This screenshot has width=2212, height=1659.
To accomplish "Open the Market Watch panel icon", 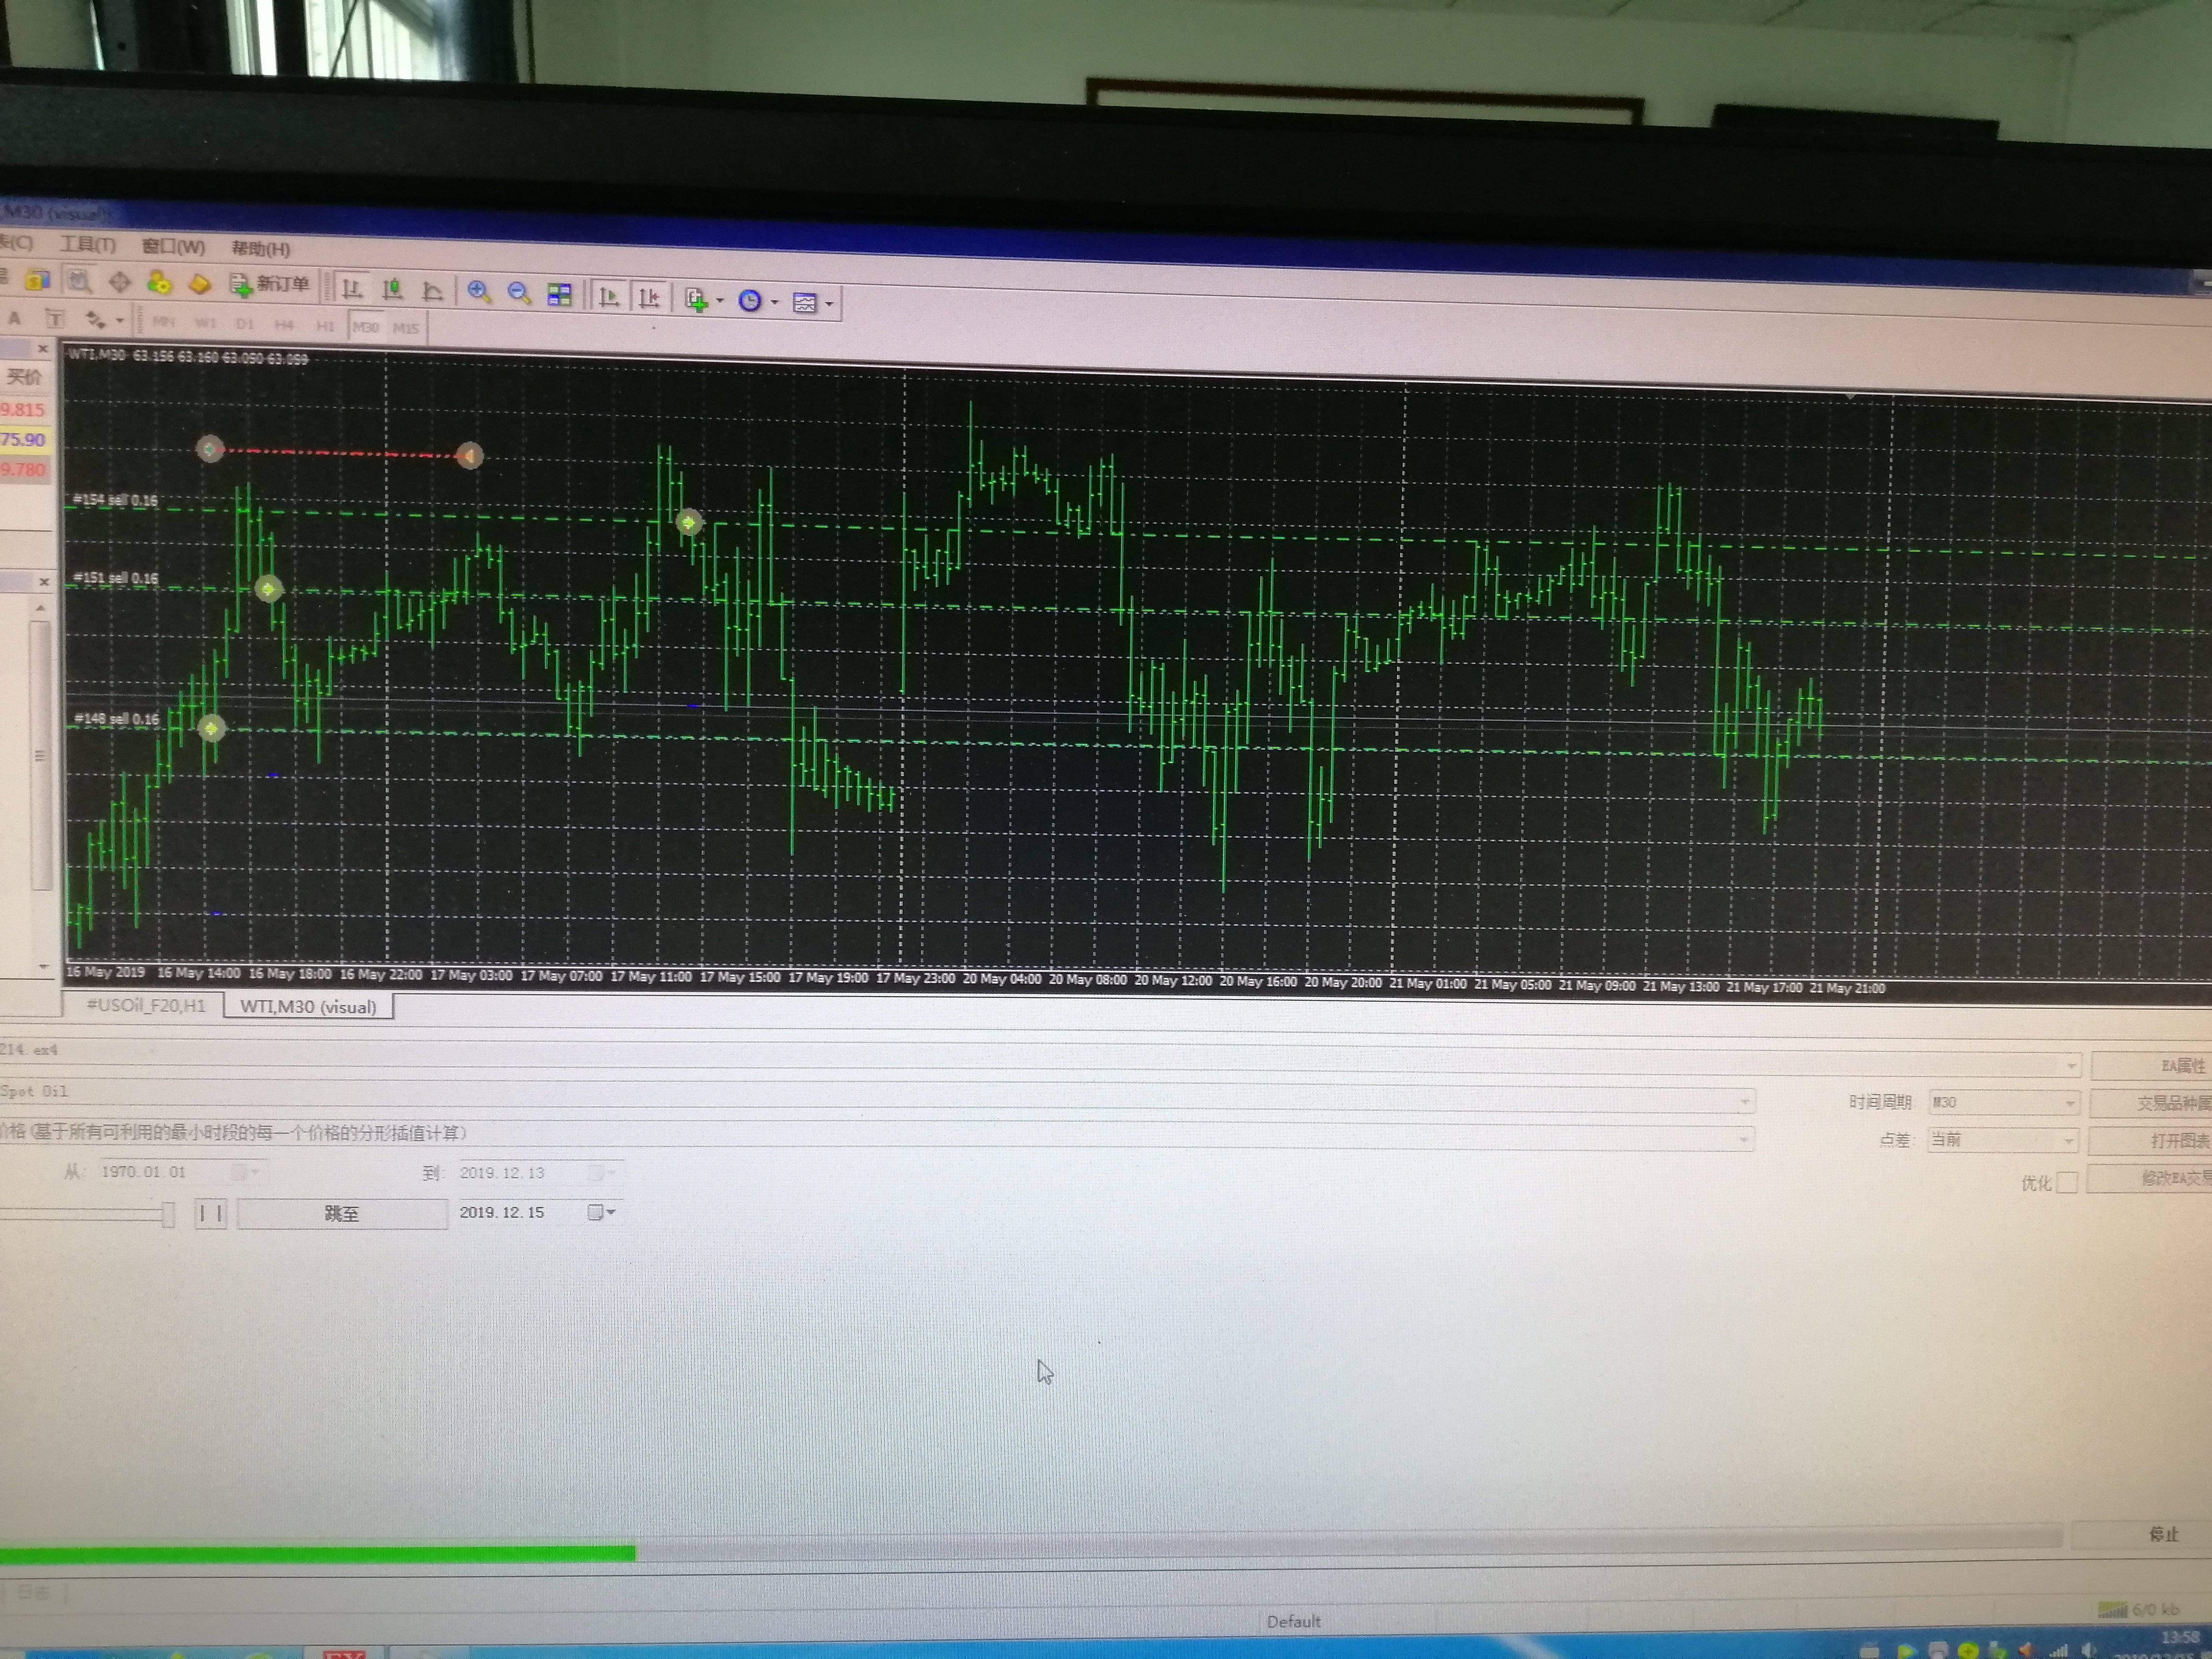I will [x=39, y=280].
